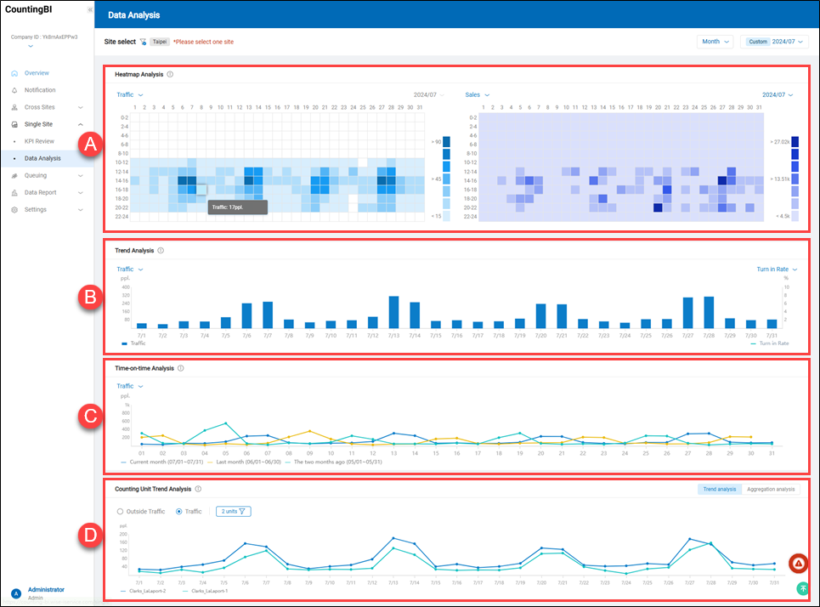The image size is (820, 607).
Task: Select the Trend analysis tab
Action: [x=719, y=489]
